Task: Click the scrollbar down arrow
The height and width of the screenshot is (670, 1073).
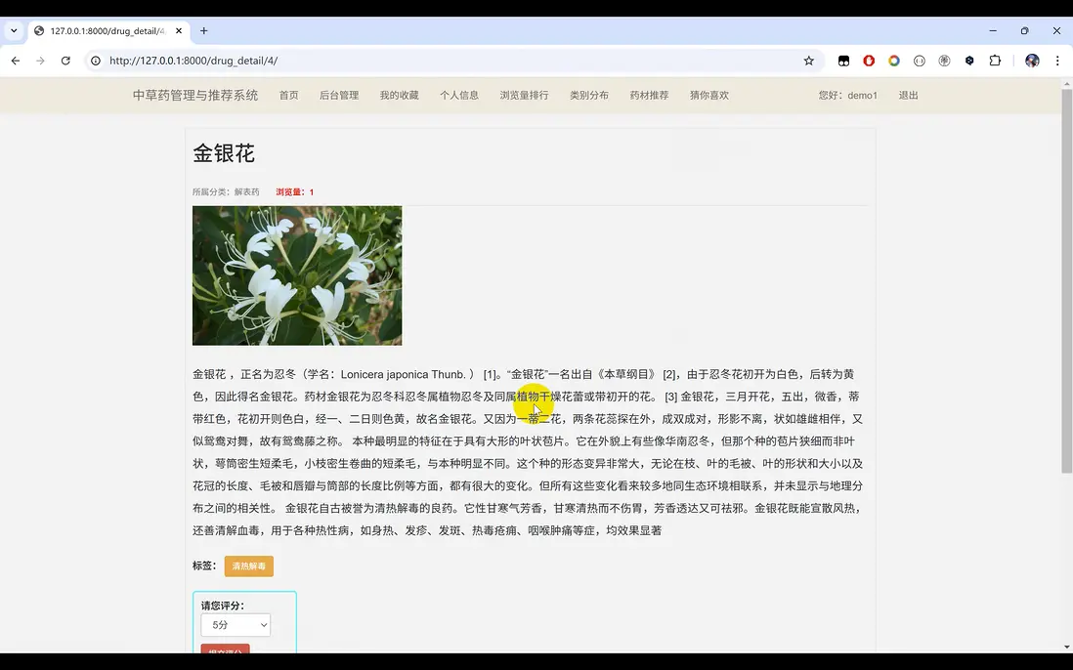Action: 1067,647
